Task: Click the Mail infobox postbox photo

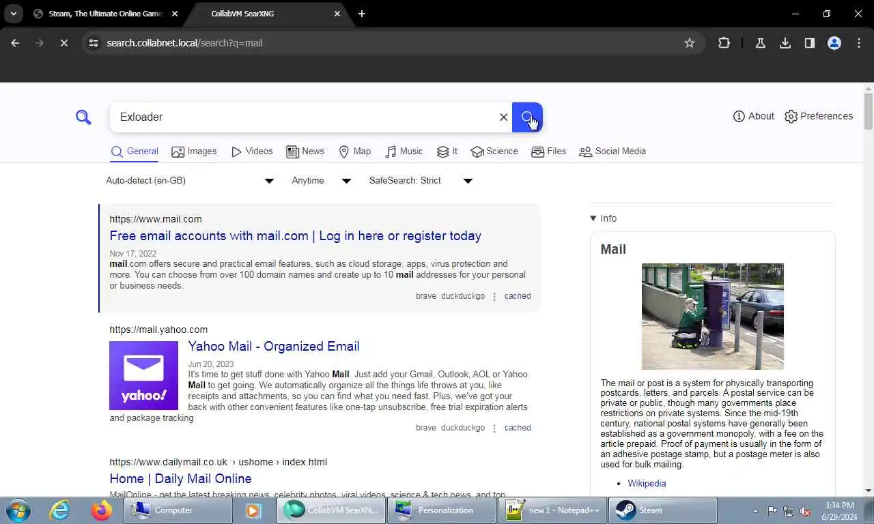Action: coord(713,317)
